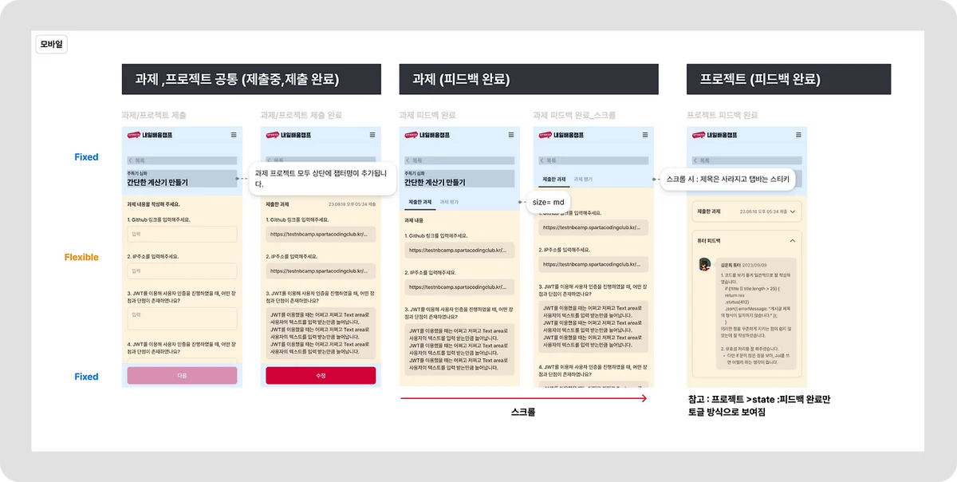
Task: Click 과제 내용 heading in 과제 피드백 완료
Action: pos(415,219)
